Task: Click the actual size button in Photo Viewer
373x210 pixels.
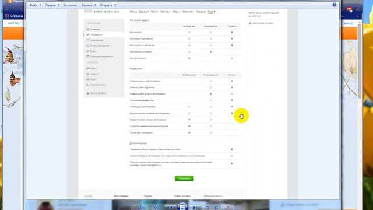Action: coord(156,208)
